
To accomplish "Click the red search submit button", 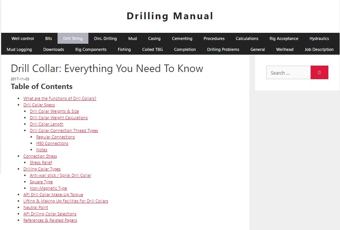I will coord(319,72).
